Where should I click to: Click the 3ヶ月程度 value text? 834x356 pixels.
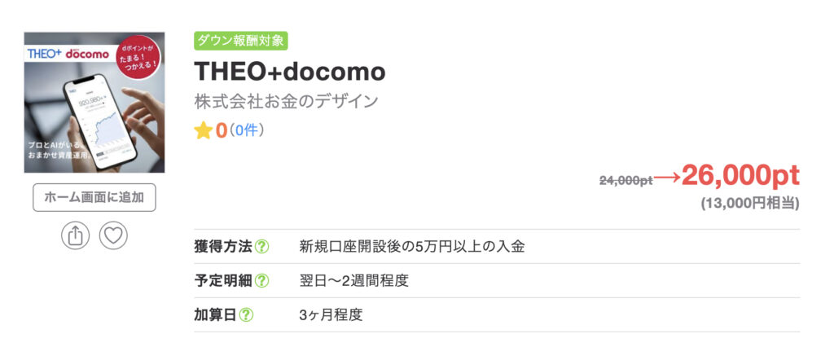click(330, 314)
